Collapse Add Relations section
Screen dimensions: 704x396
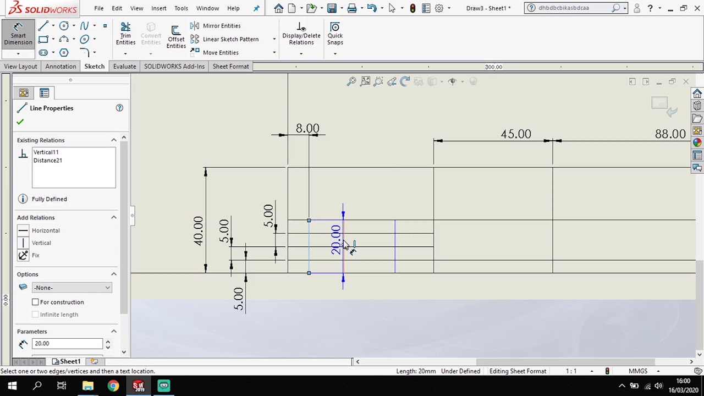point(114,217)
